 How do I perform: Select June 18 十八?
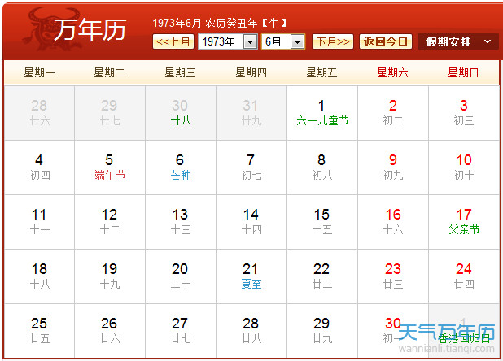[x=39, y=276]
